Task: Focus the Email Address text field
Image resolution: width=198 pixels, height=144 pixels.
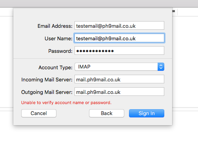Action: (119, 25)
